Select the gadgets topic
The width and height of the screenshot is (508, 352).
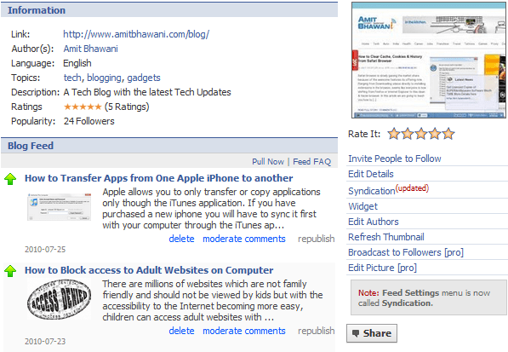(x=144, y=78)
